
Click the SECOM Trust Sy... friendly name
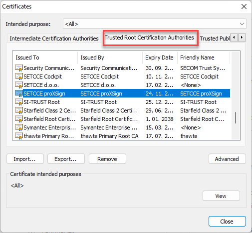203,68
